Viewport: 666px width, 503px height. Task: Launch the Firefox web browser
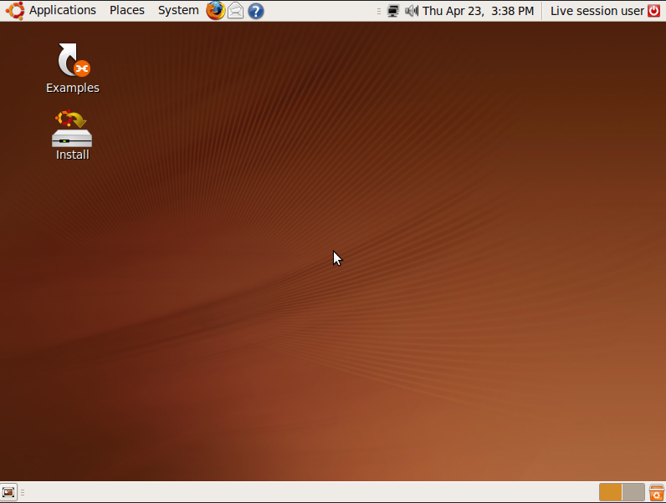[215, 11]
